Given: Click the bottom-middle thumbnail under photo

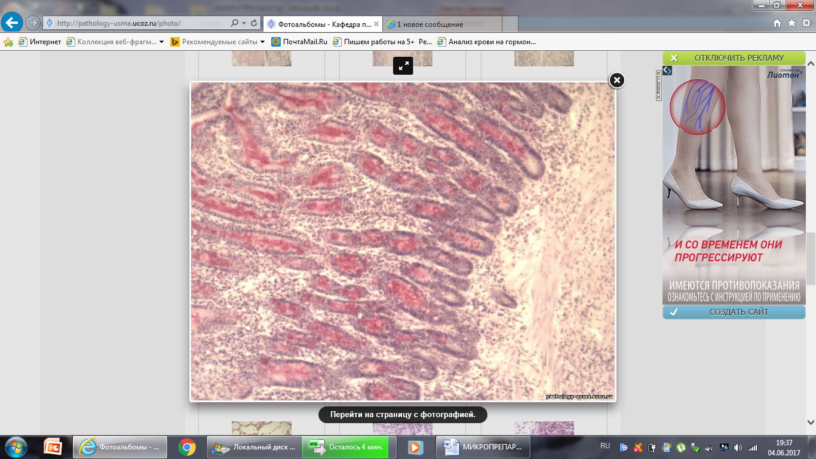Looking at the screenshot, I should pyautogui.click(x=403, y=428).
